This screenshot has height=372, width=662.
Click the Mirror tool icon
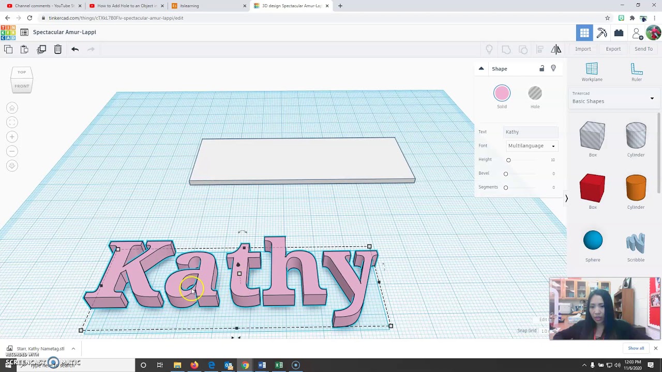coord(556,49)
